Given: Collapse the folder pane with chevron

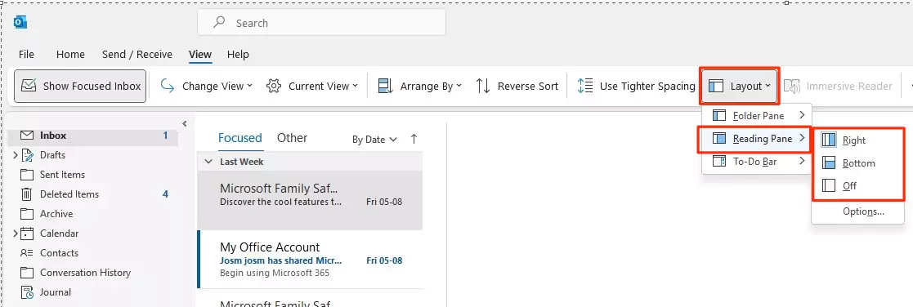Looking at the screenshot, I should [185, 123].
